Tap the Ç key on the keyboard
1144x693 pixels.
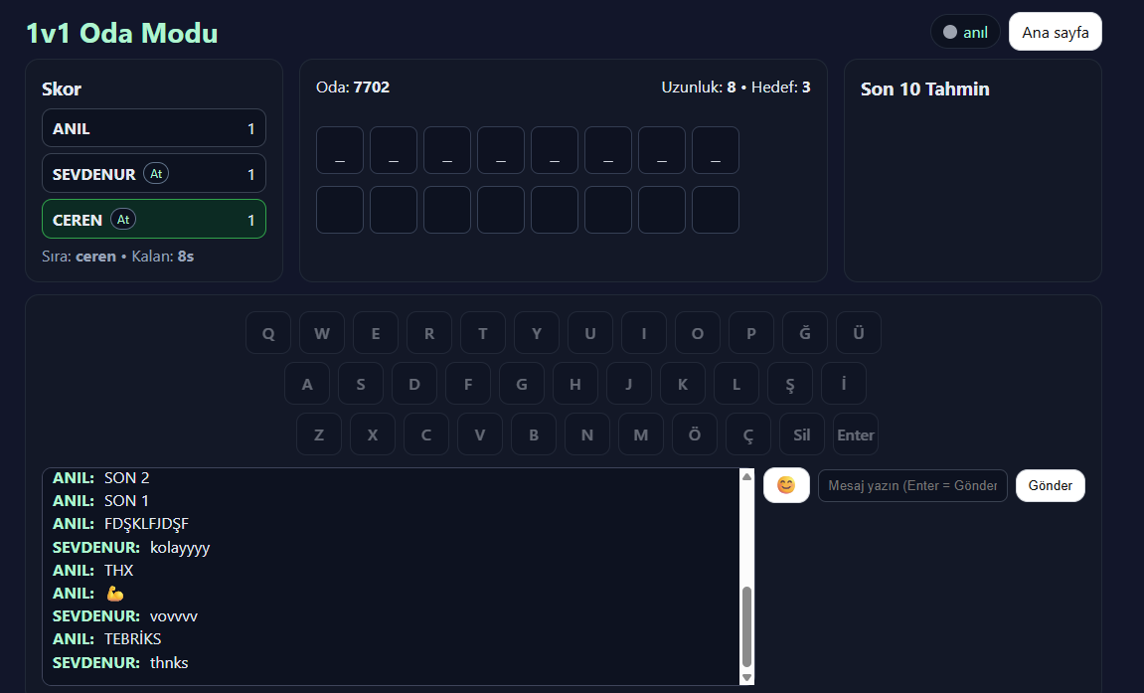pyautogui.click(x=747, y=434)
